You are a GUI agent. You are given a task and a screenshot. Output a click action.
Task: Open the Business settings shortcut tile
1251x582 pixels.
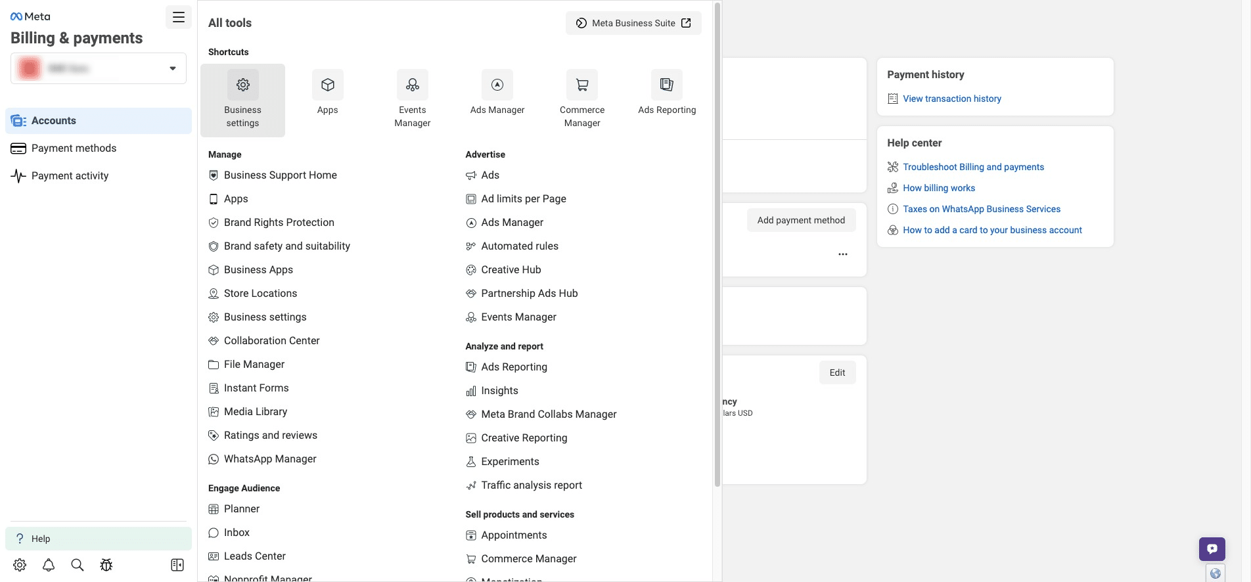tap(242, 101)
